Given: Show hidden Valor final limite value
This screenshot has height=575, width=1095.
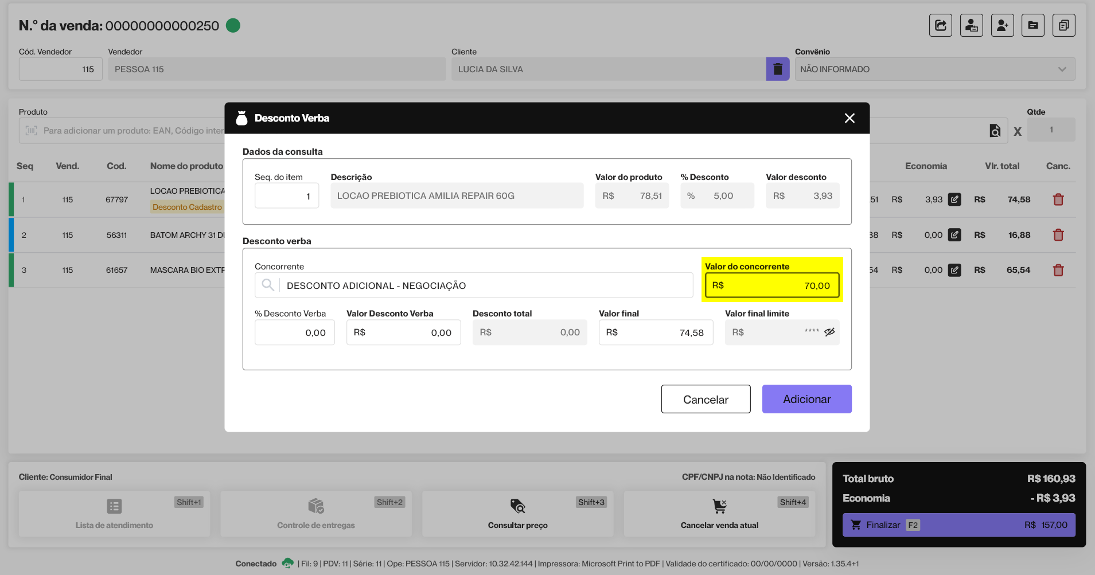Looking at the screenshot, I should click(829, 333).
